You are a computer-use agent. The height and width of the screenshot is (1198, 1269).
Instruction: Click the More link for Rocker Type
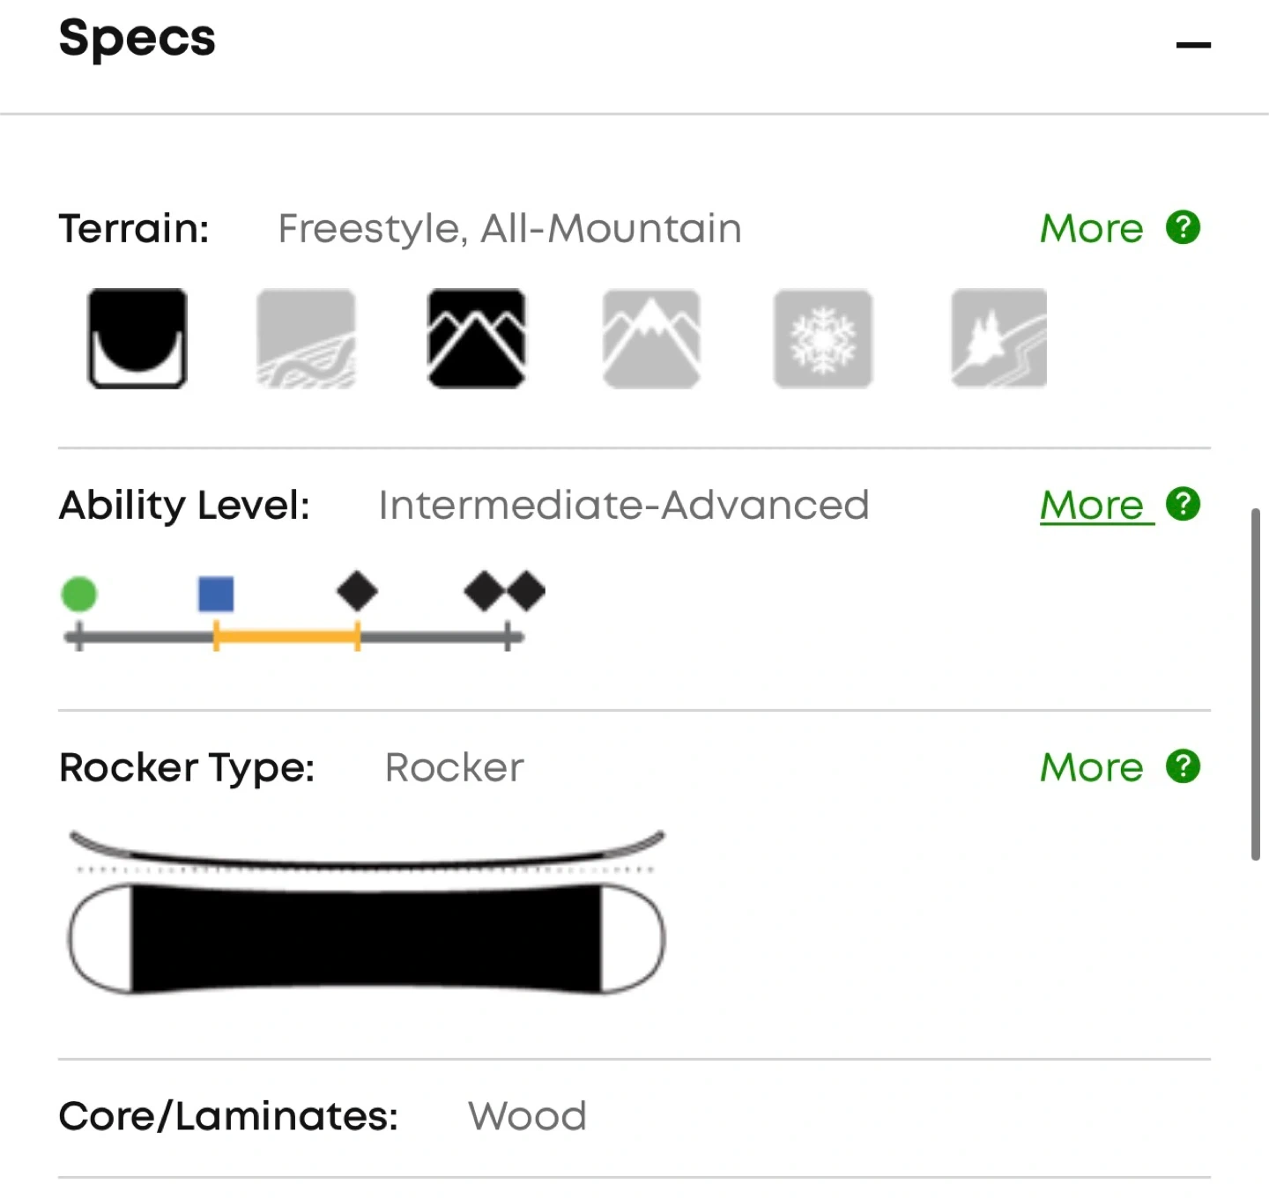pos(1091,768)
